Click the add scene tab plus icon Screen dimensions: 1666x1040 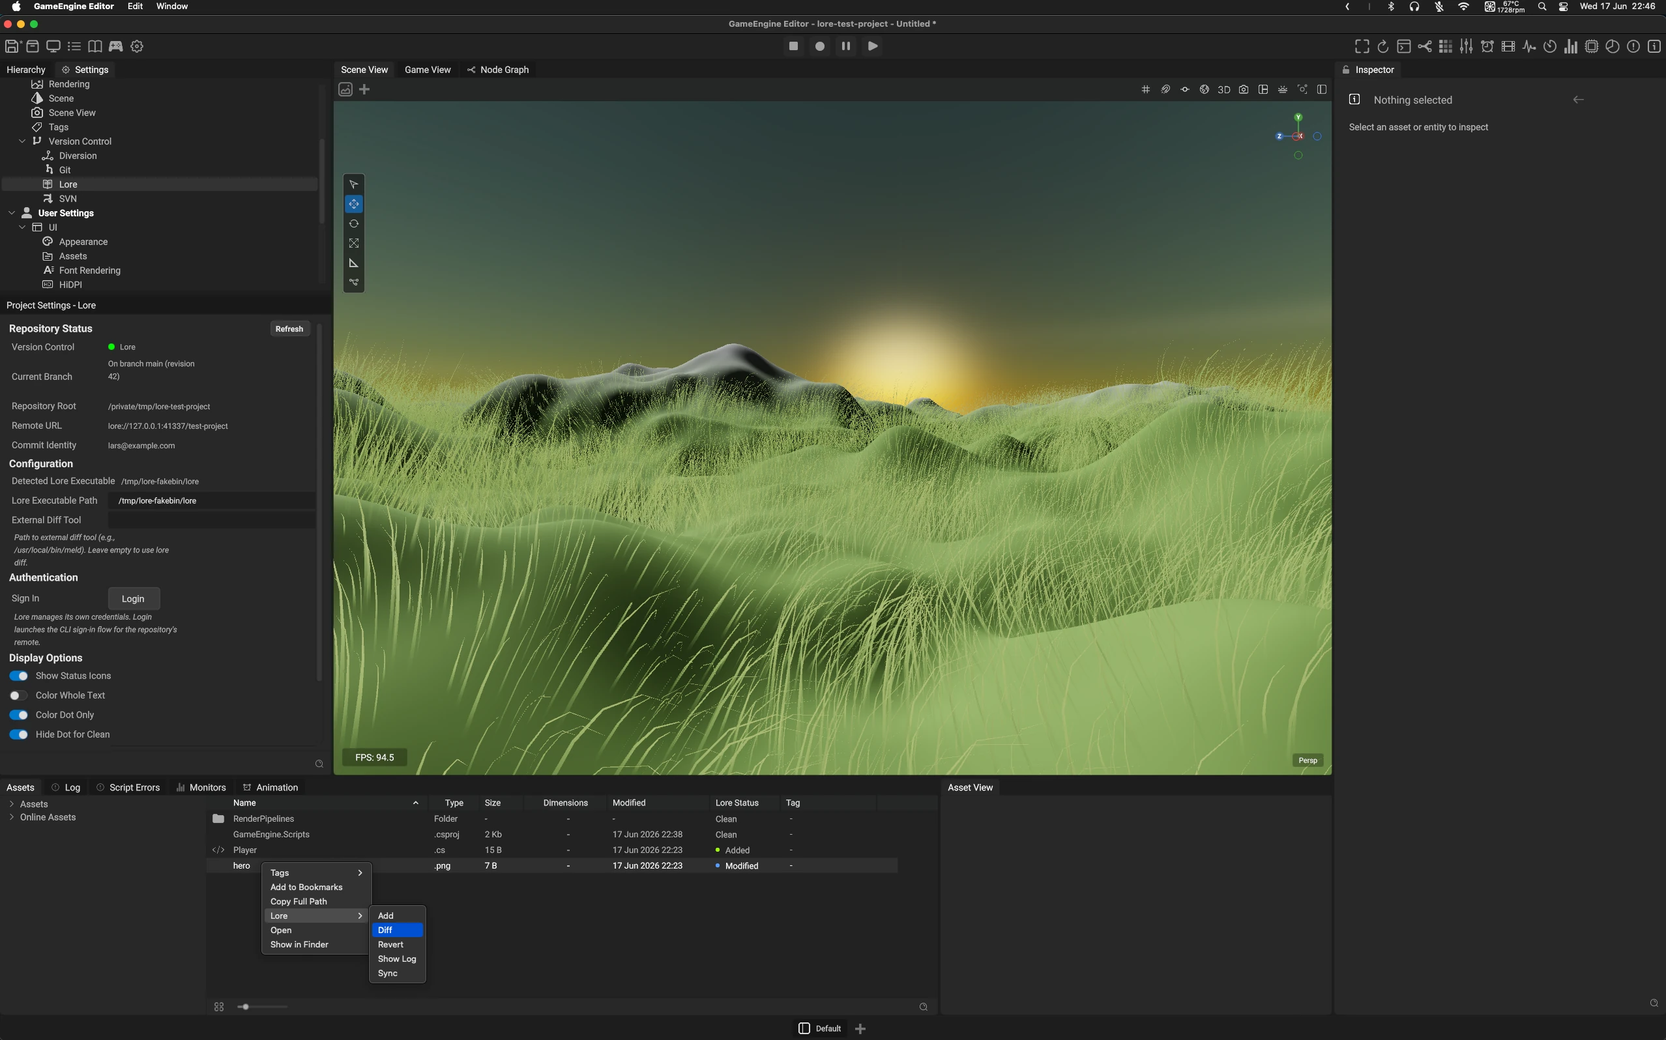coord(364,89)
